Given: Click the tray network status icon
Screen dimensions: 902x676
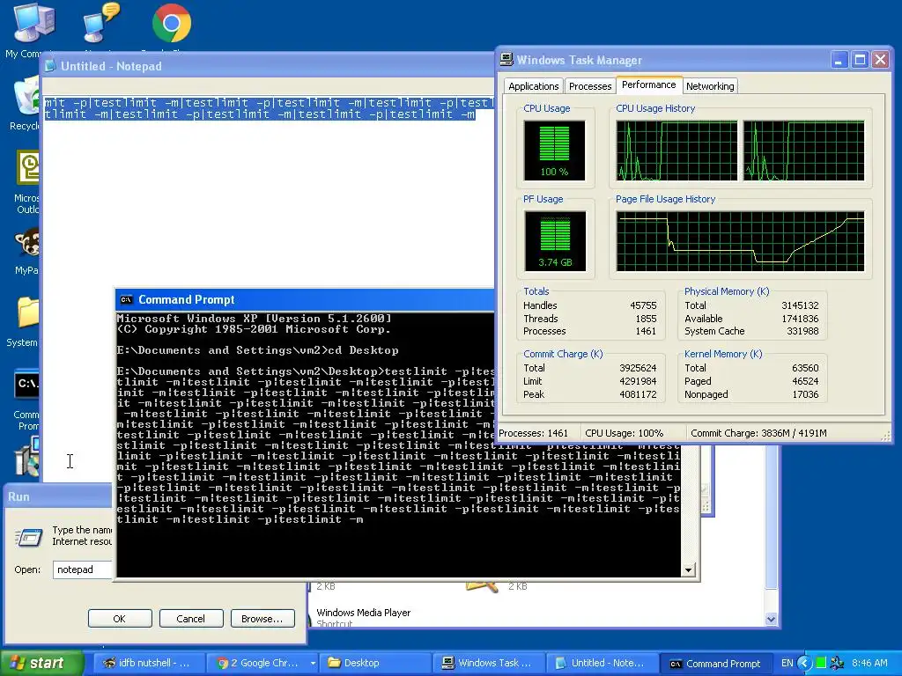Looking at the screenshot, I should click(838, 663).
